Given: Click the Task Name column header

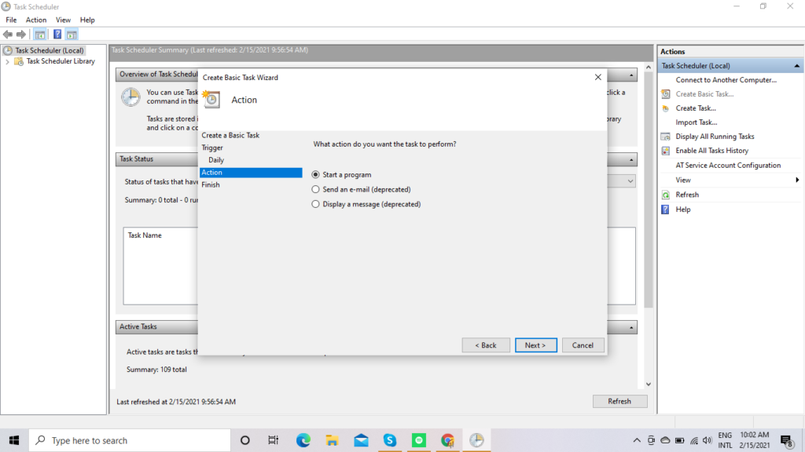Looking at the screenshot, I should 145,235.
